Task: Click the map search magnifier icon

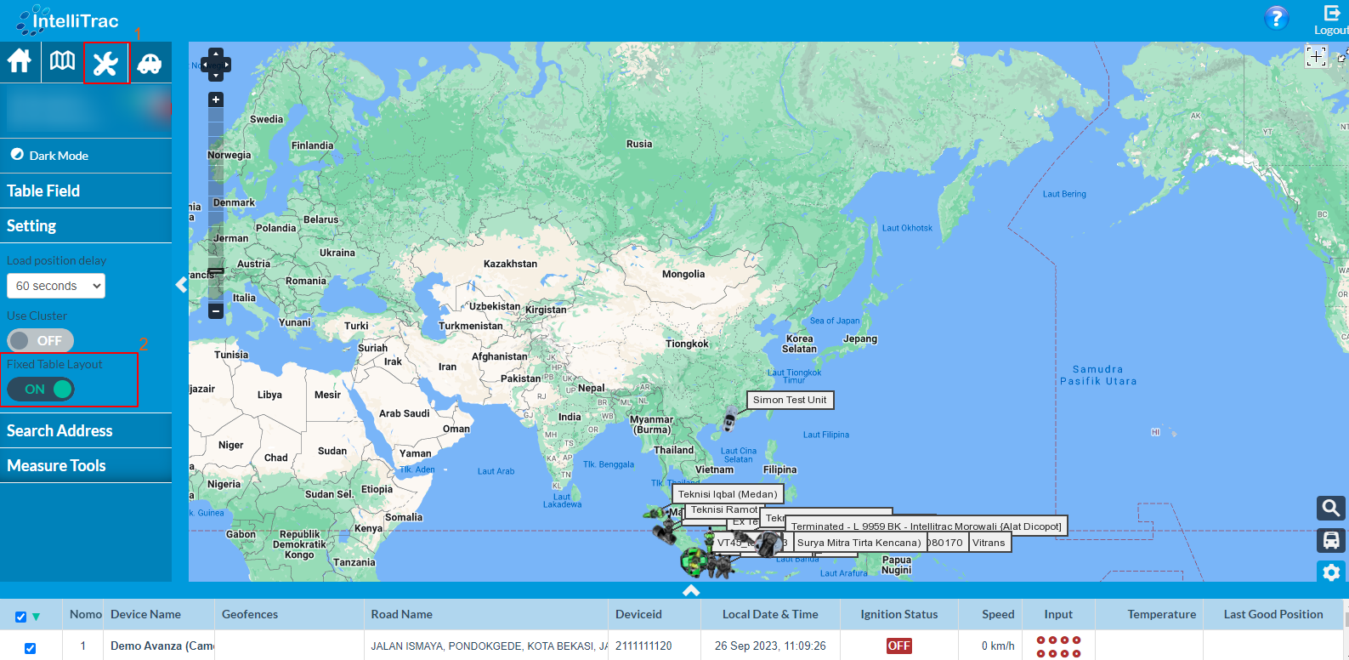Action: coord(1330,508)
